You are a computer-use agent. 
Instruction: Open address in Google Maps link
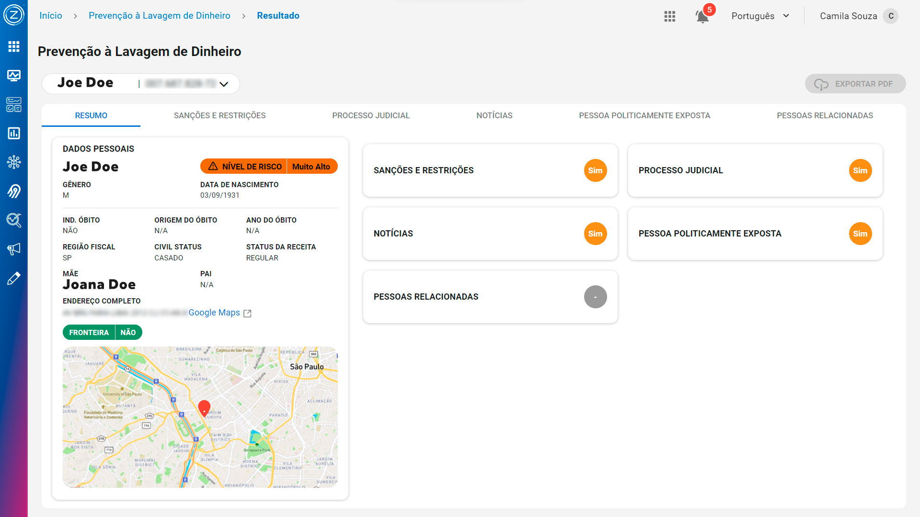click(x=214, y=313)
